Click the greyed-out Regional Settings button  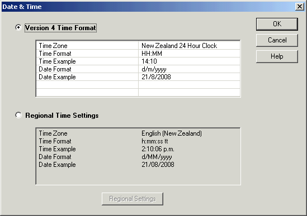pos(133,199)
